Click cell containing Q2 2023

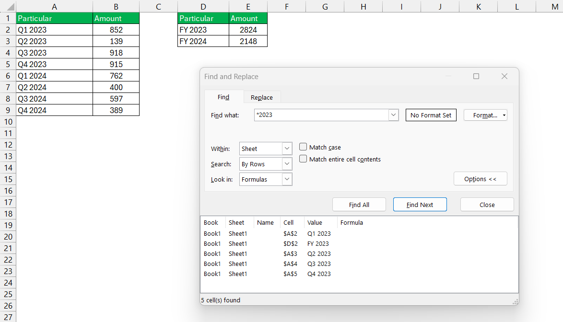click(x=54, y=41)
